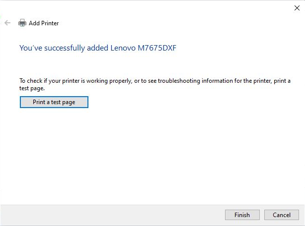Hit the Finish button in footer

click(x=242, y=215)
